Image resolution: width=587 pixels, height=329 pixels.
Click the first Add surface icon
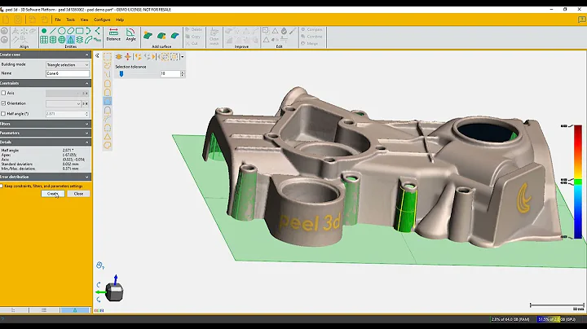coord(148,36)
